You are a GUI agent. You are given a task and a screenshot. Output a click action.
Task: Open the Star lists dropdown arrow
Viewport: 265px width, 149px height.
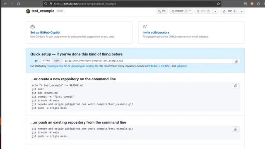click(242, 11)
